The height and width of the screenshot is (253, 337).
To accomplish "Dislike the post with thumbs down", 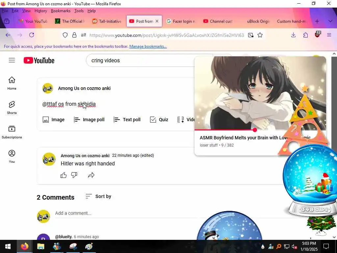I will [74, 175].
